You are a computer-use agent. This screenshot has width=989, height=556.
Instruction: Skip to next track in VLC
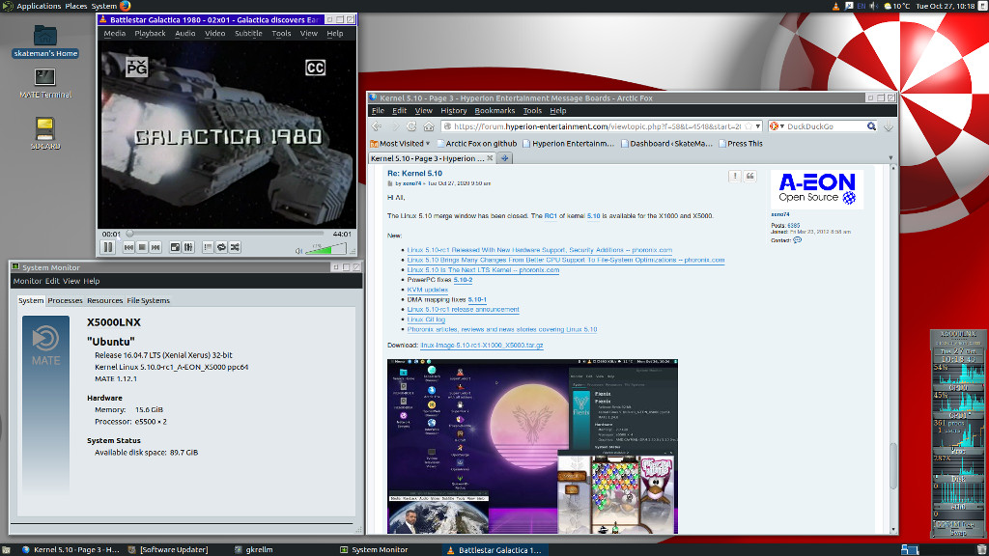pos(155,248)
